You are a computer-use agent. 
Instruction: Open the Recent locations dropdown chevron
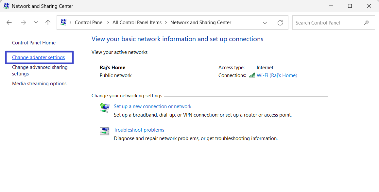pos(36,23)
